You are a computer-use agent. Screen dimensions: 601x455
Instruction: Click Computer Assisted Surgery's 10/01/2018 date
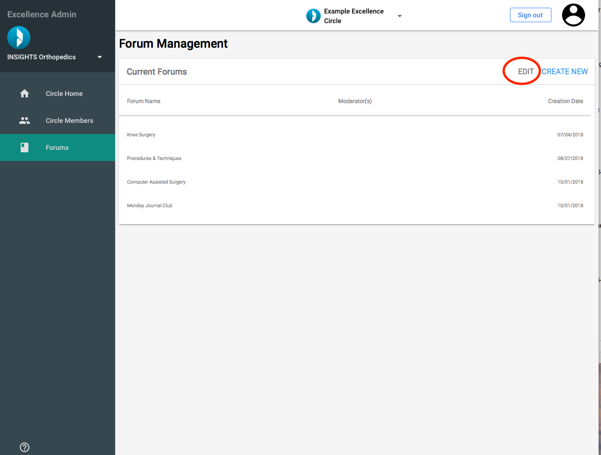[570, 182]
